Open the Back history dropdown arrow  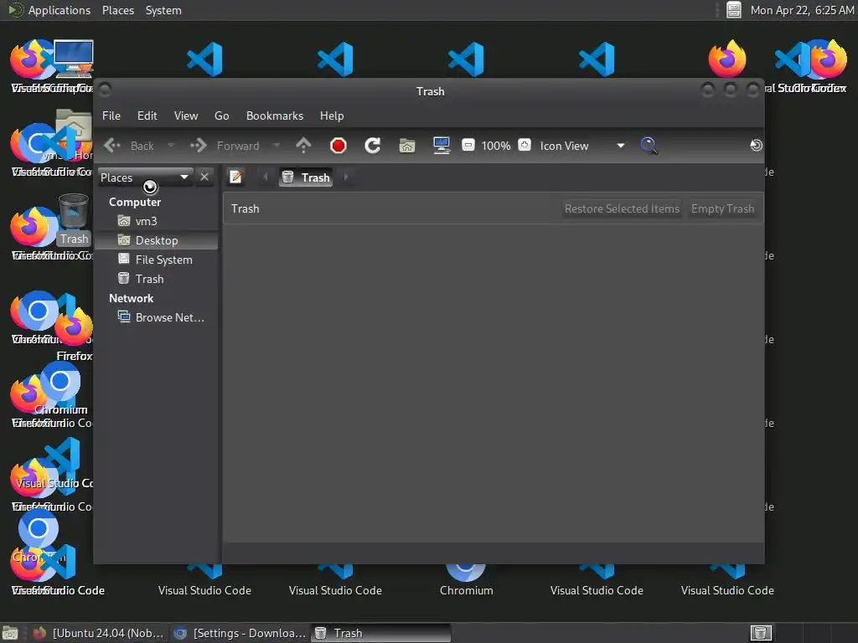pyautogui.click(x=171, y=146)
